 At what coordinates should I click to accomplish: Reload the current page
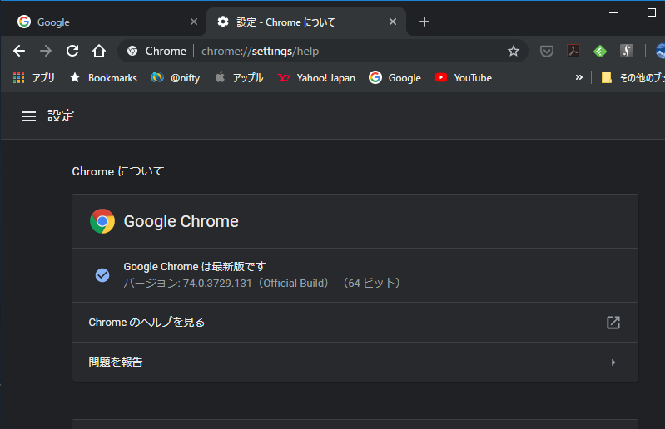[72, 52]
